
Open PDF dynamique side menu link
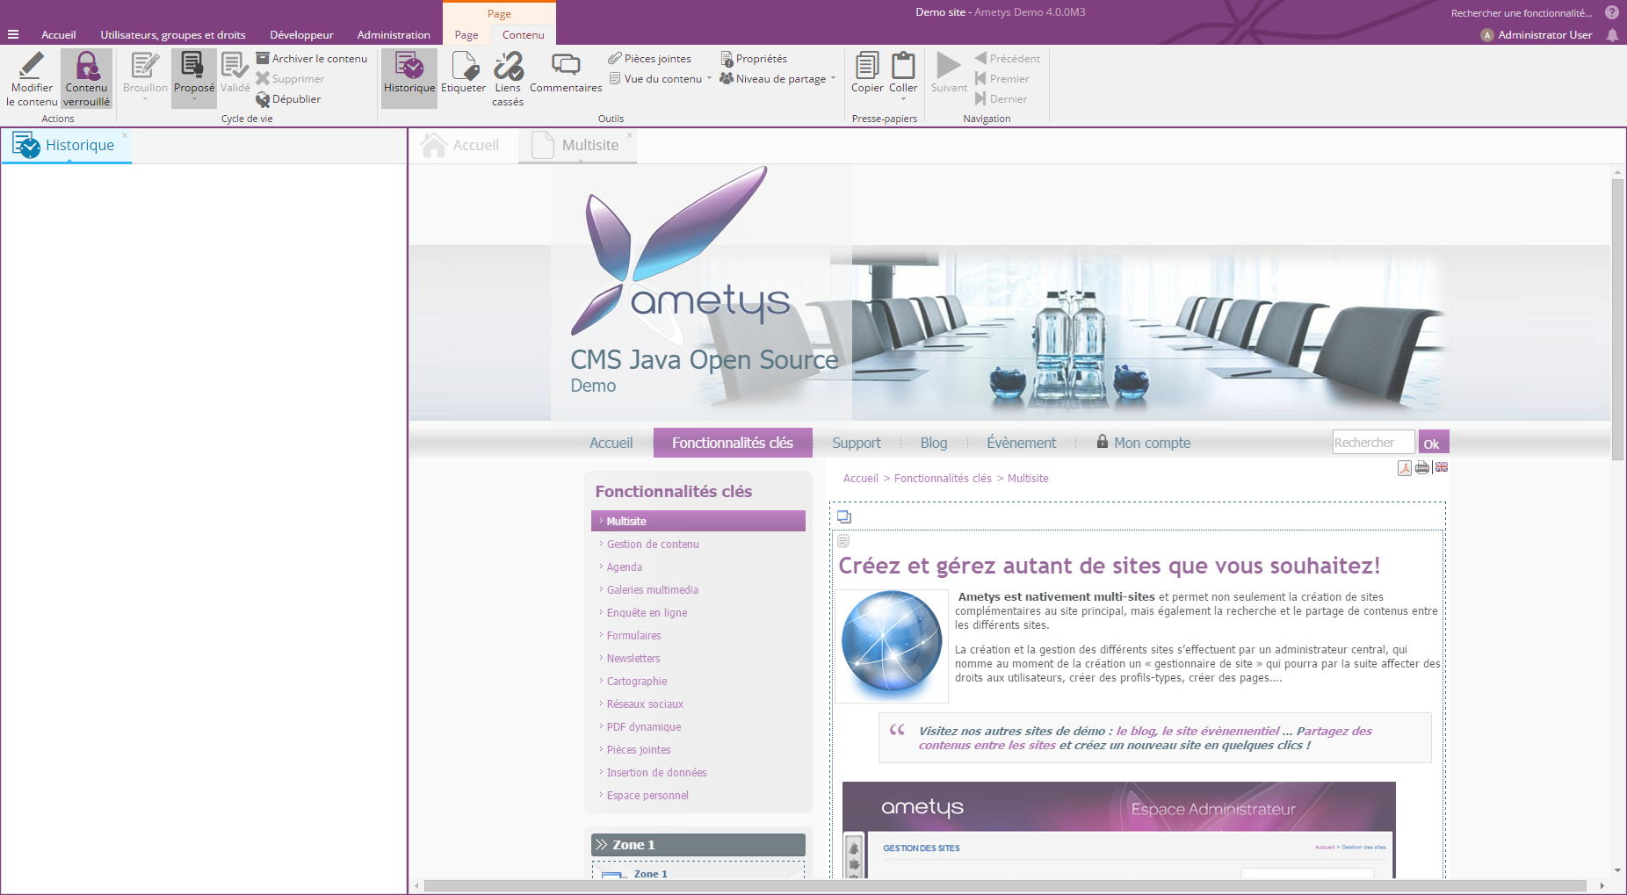click(x=644, y=727)
